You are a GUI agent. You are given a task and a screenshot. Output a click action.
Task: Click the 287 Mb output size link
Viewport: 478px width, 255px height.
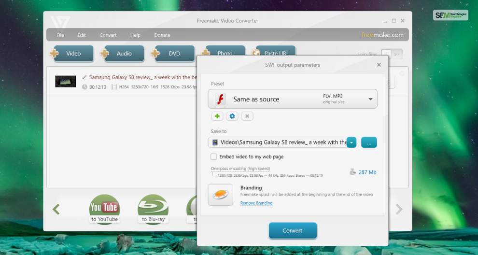point(367,172)
